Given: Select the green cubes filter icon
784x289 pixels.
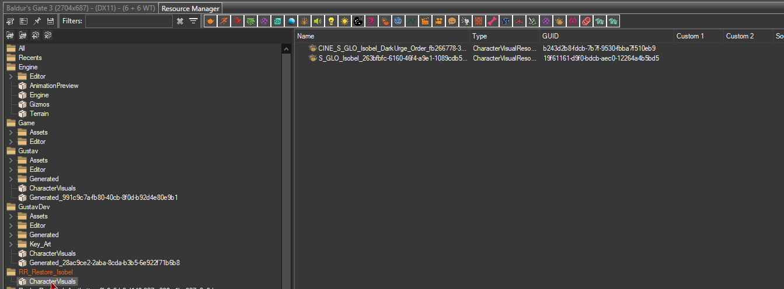Looking at the screenshot, I should (x=250, y=21).
